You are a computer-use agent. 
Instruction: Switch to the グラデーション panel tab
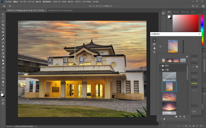pyautogui.click(x=185, y=12)
